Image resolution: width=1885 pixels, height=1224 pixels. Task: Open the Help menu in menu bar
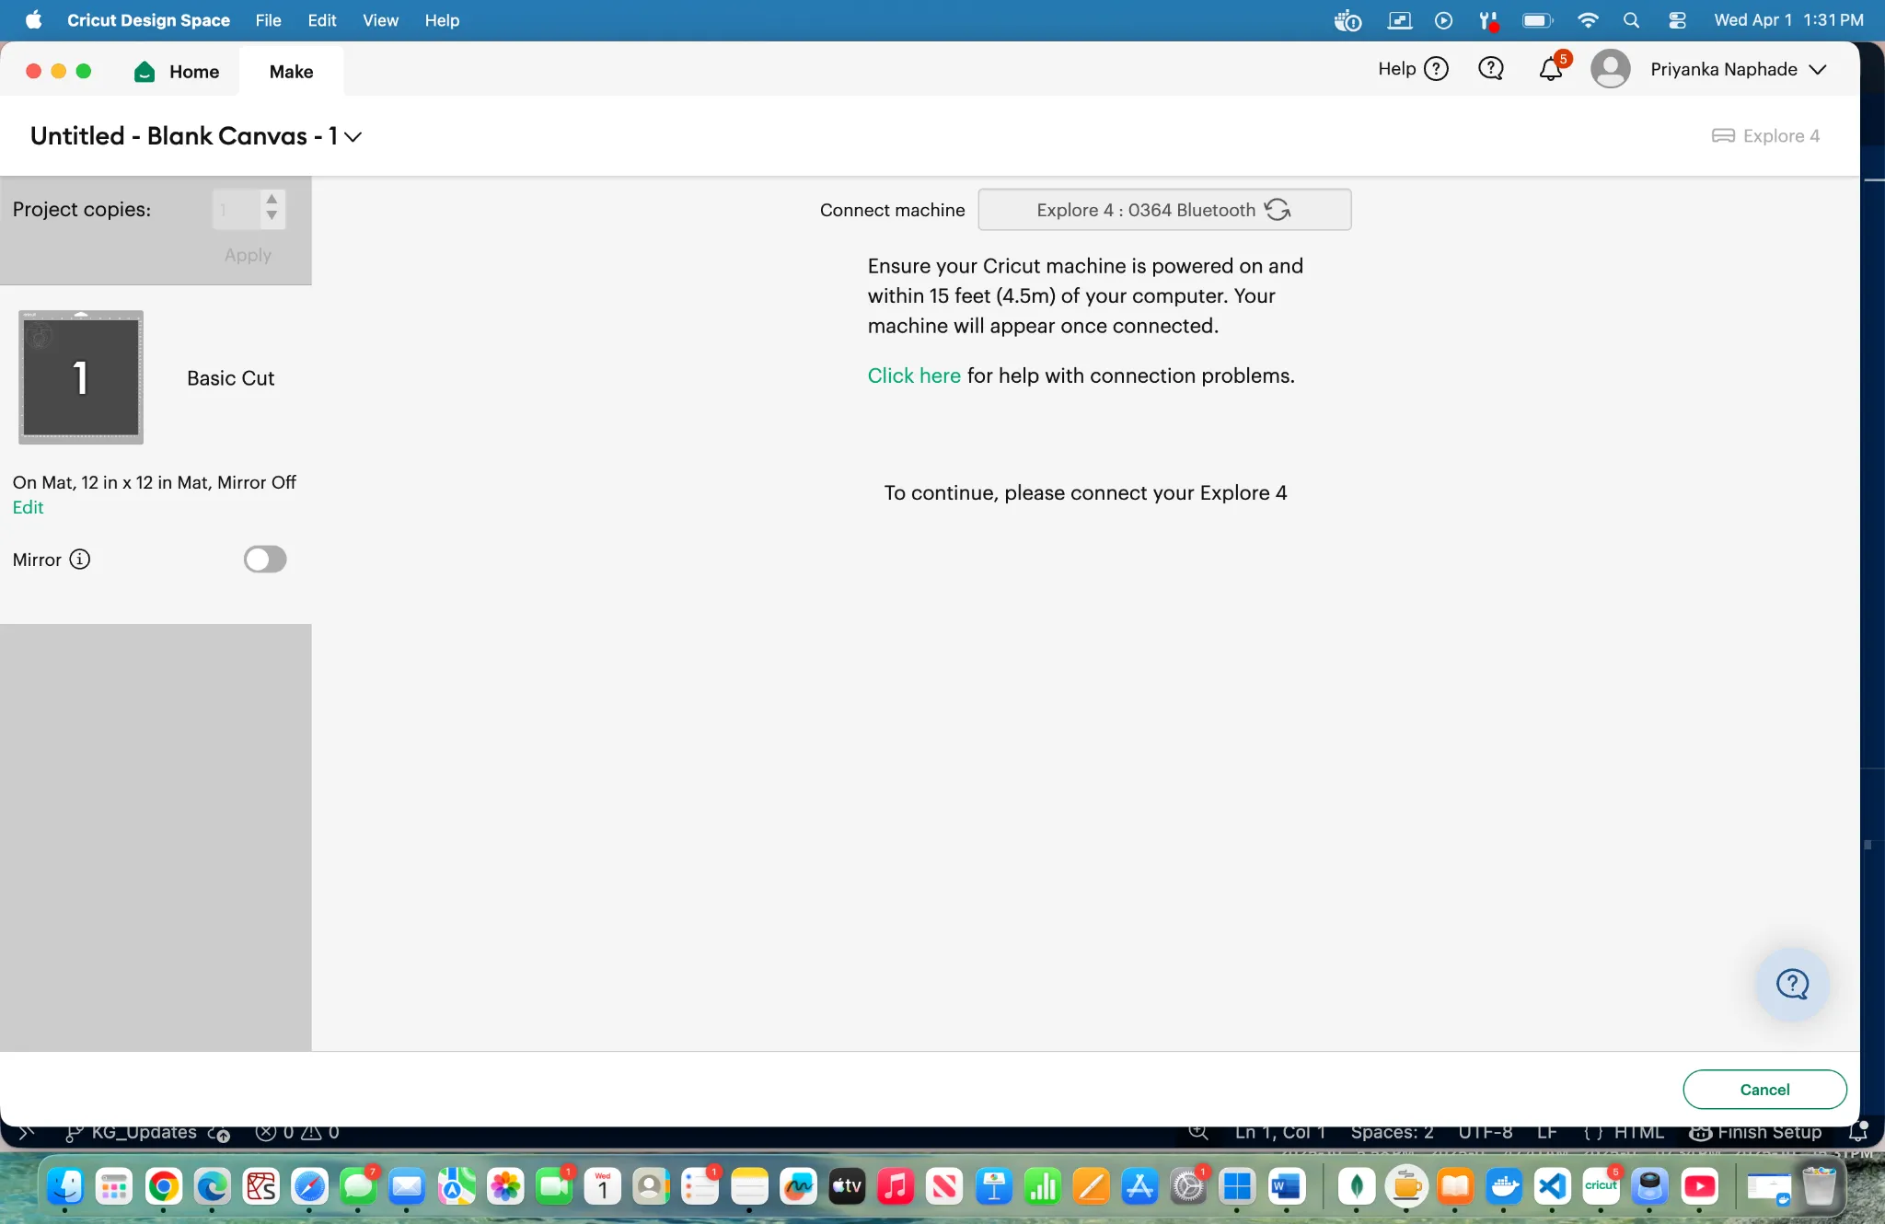442,20
